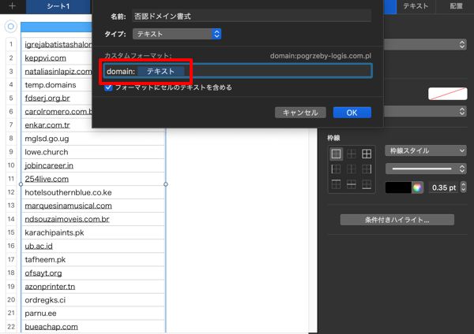Confirm dialog with OK button
Screen dimensions: 474x334
point(352,113)
